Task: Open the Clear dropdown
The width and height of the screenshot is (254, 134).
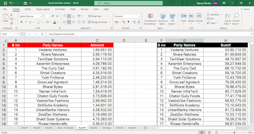Action: point(211,23)
